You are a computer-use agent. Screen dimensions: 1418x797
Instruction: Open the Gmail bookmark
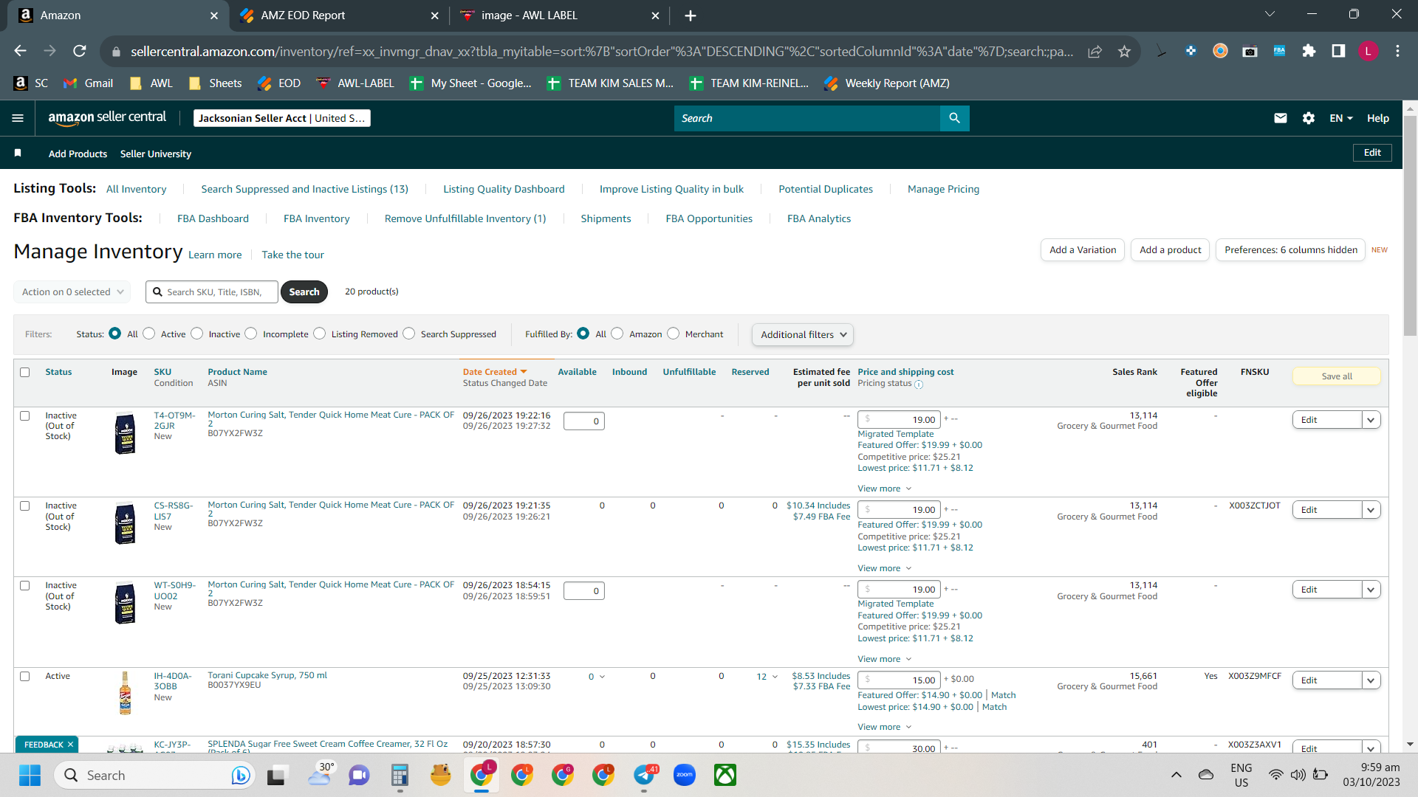point(89,83)
